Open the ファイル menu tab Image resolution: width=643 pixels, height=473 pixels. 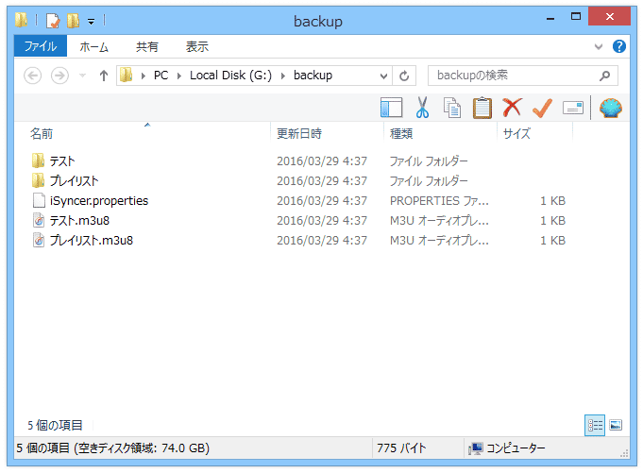coord(41,46)
